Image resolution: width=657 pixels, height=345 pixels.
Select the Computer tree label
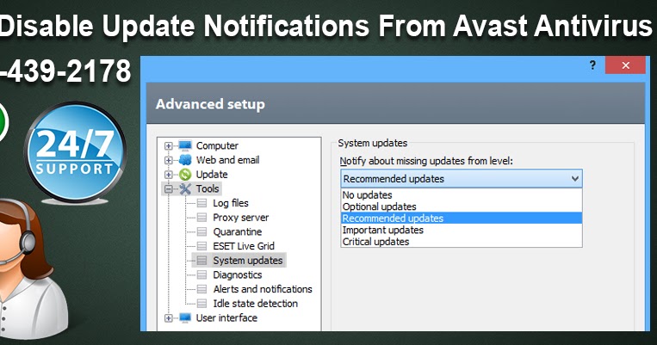[217, 145]
